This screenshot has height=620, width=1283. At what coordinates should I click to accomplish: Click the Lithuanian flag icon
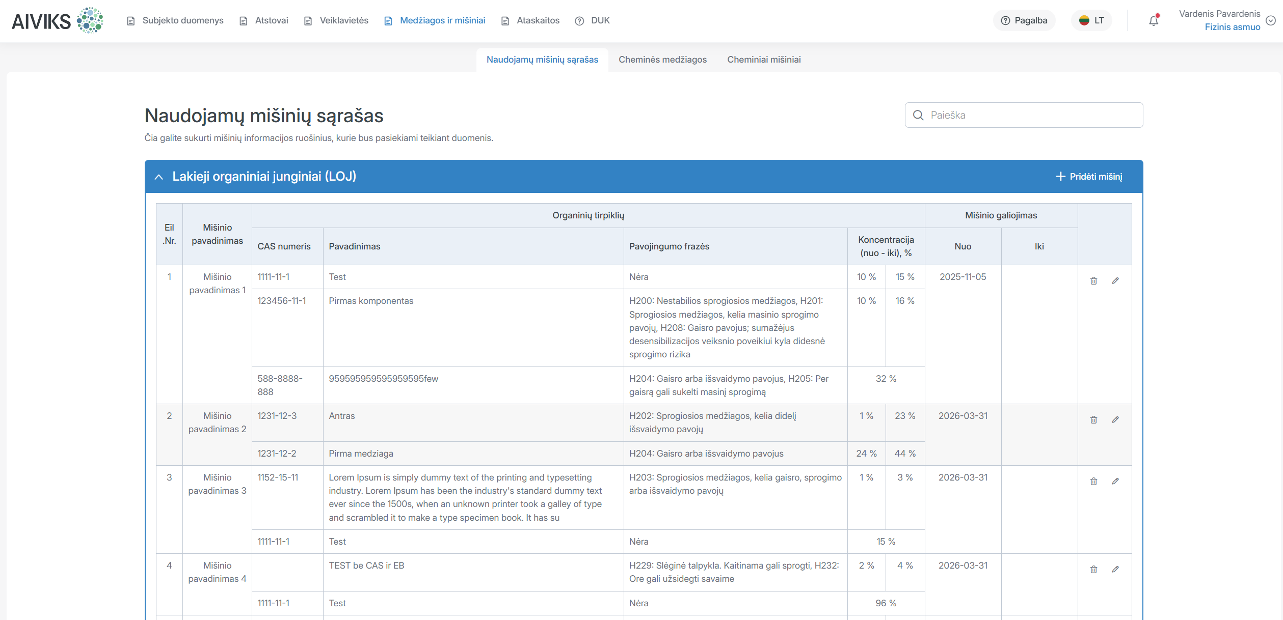pos(1084,20)
